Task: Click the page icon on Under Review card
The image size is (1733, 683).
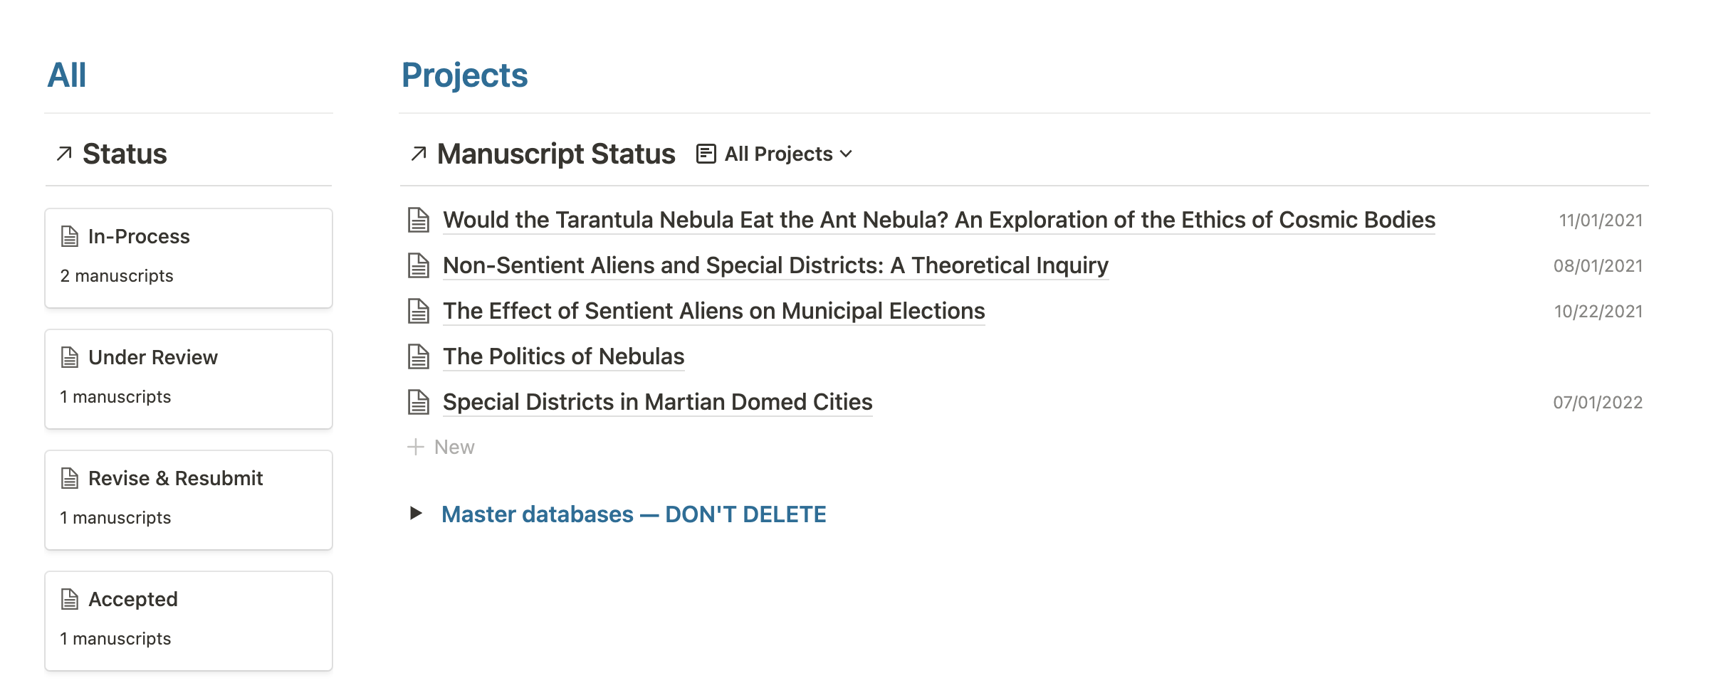Action: point(70,357)
